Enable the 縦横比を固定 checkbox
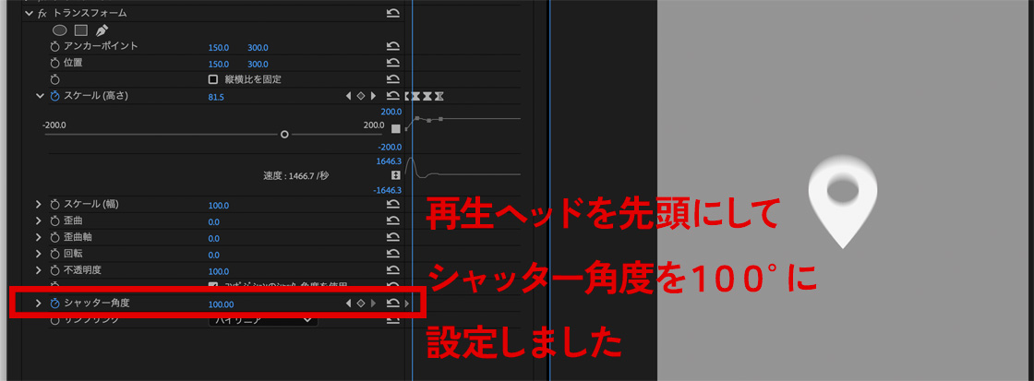1034x381 pixels. 213,79
